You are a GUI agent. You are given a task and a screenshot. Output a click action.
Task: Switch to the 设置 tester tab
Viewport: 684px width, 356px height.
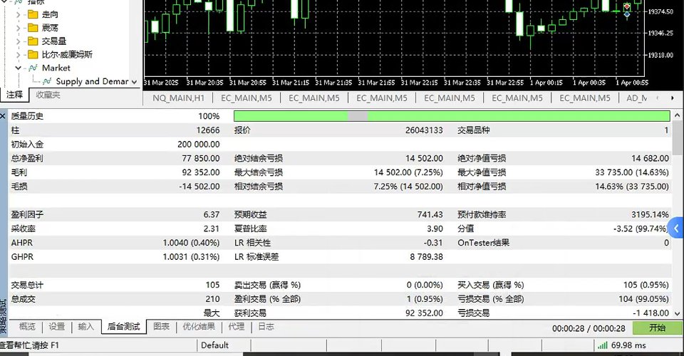point(57,326)
